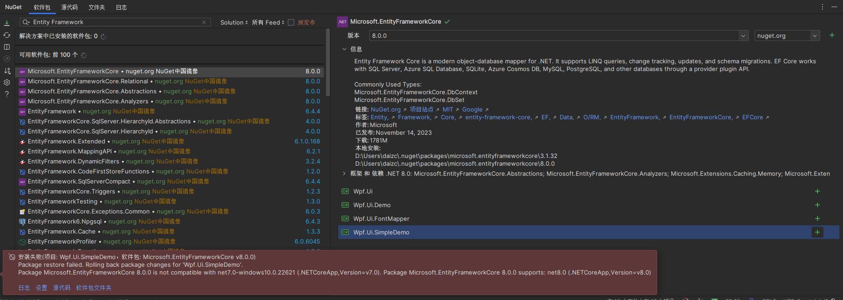843x300 pixels.
Task: Select Microsoft.EntityFrameworkCore.Analyzers package
Action: click(170, 102)
